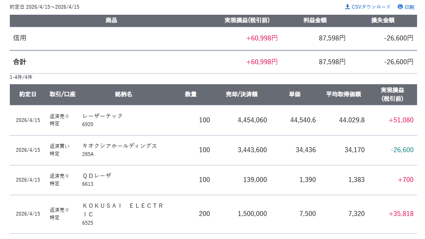Click the printer icon

(x=400, y=7)
